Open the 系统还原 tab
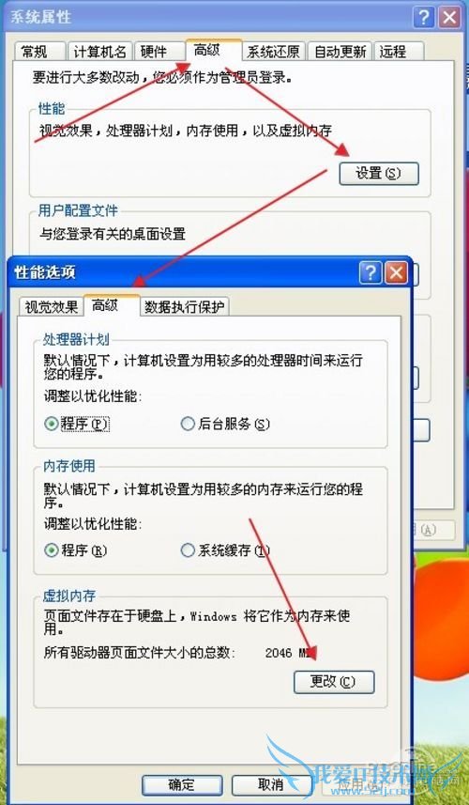This screenshot has height=805, width=469. pos(275,52)
